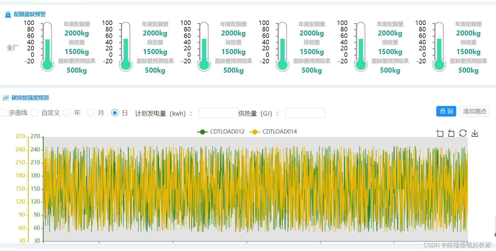Click the 配额盈缺预警 section title

(x=30, y=14)
